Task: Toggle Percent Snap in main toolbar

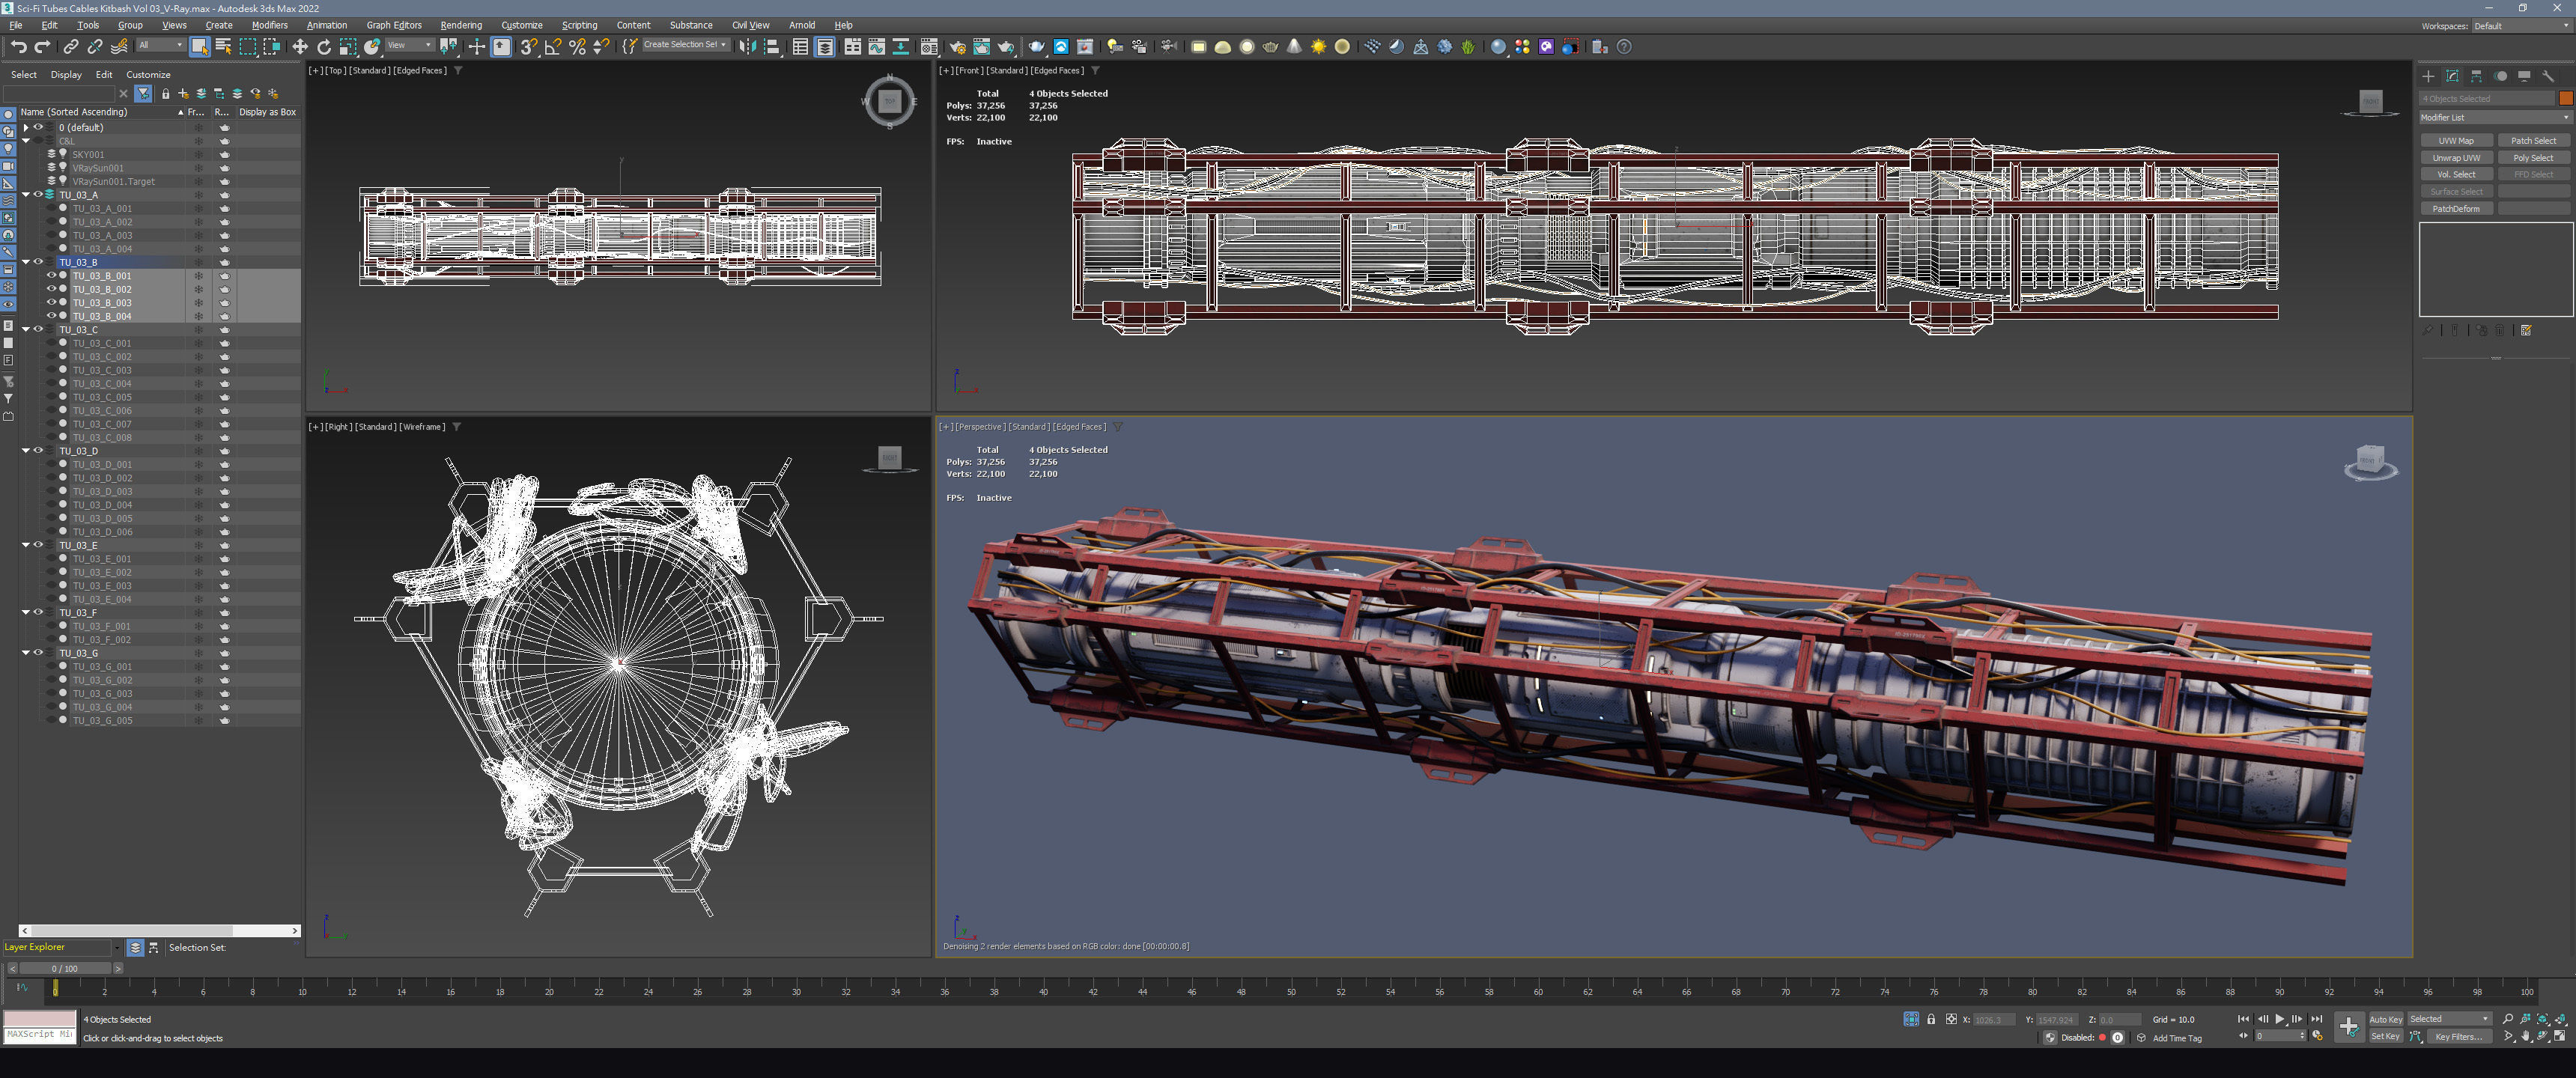Action: tap(577, 47)
